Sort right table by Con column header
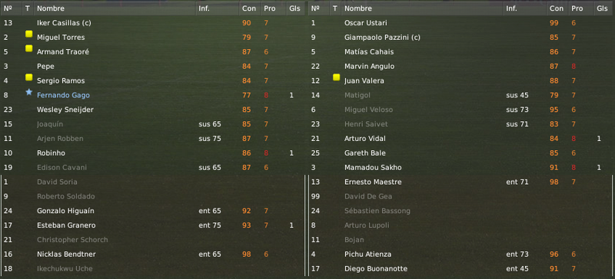615x279 pixels. pyautogui.click(x=557, y=8)
